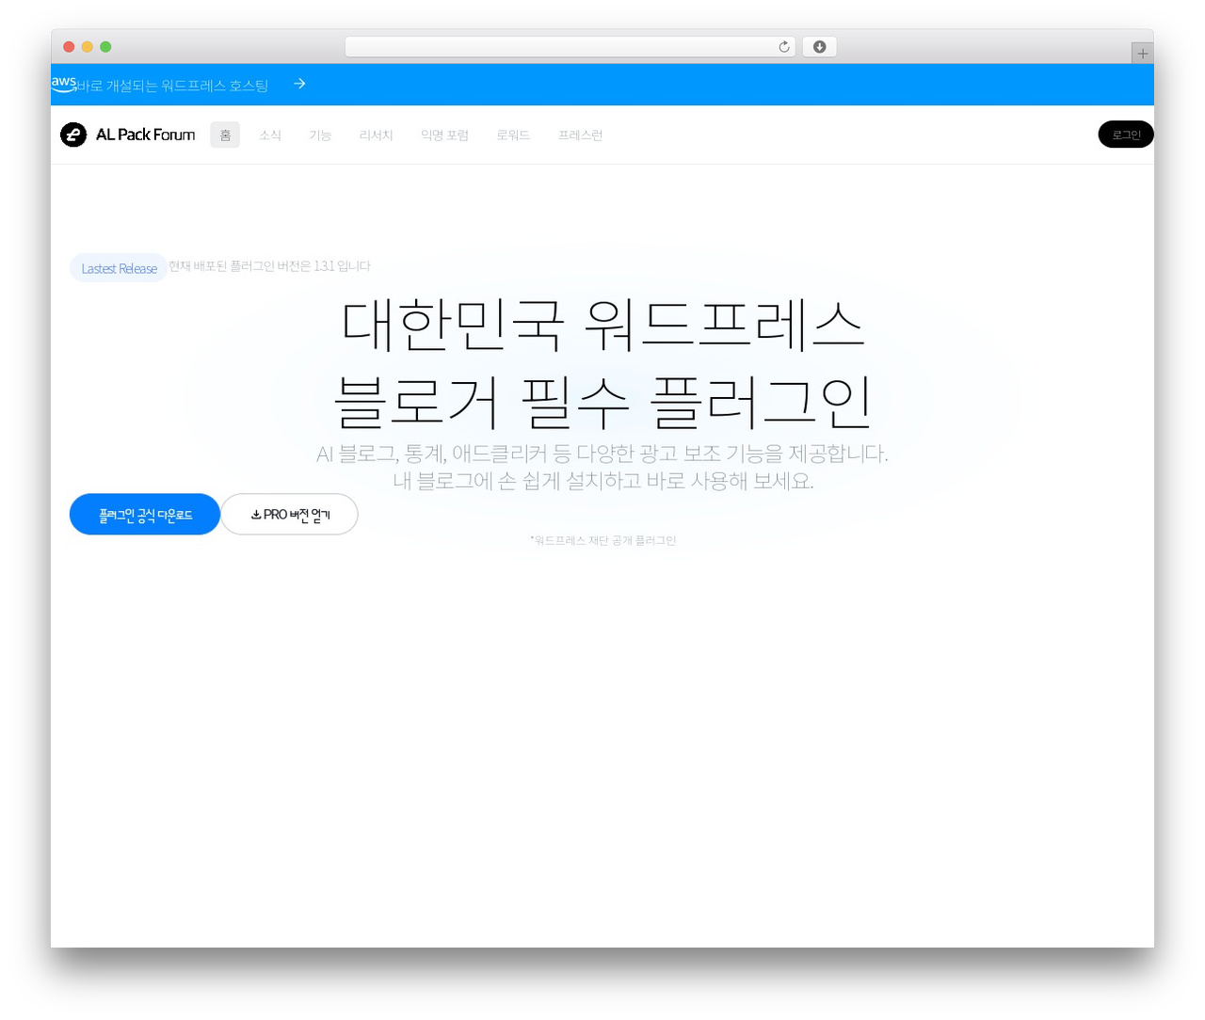Viewport: 1205px width, 1020px height.
Task: Go to the 소식 menu
Action: pos(270,135)
